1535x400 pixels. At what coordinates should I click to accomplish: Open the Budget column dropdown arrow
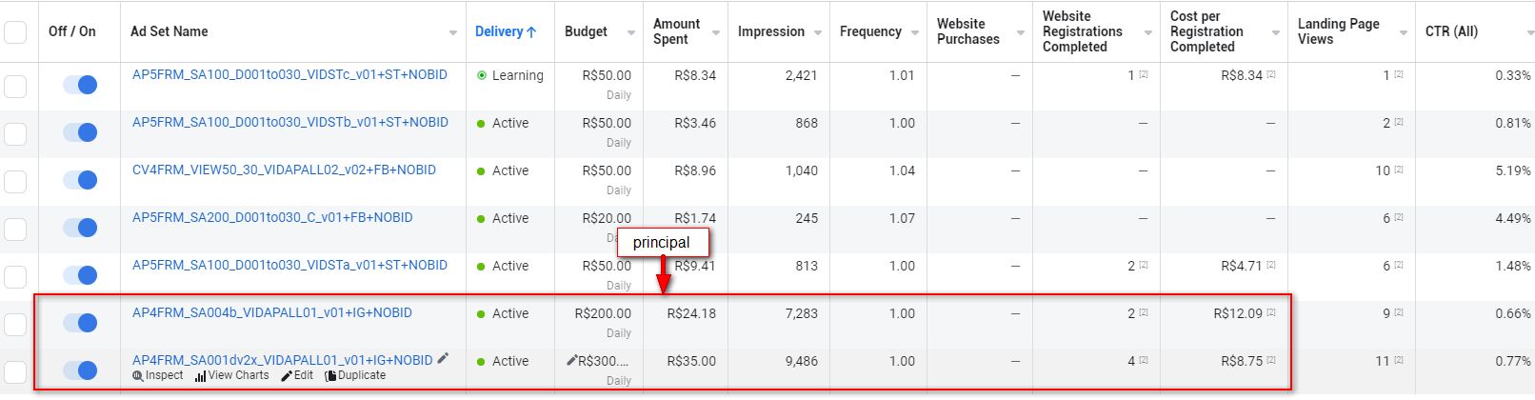pyautogui.click(x=631, y=33)
